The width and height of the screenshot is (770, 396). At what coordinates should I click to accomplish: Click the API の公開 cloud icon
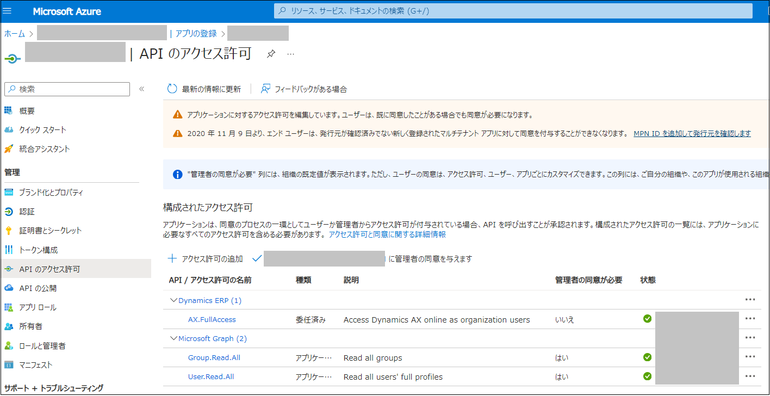click(9, 288)
